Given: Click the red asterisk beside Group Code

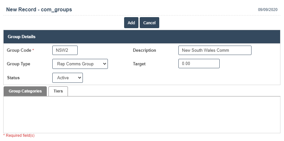Looking at the screenshot, I should pyautogui.click(x=33, y=50).
